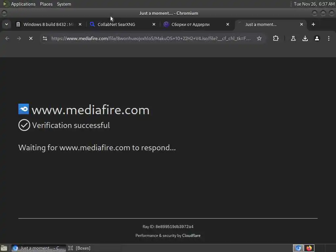This screenshot has width=336, height=252.
Task: Click the mediafire URL address bar
Action: (151, 38)
